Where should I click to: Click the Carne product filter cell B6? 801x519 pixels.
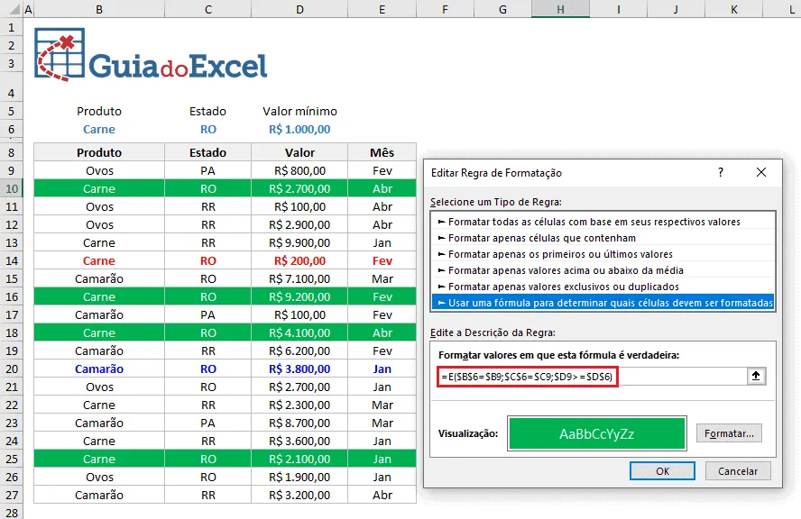pos(99,130)
